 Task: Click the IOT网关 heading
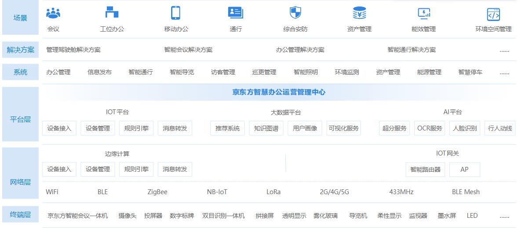pyautogui.click(x=447, y=153)
